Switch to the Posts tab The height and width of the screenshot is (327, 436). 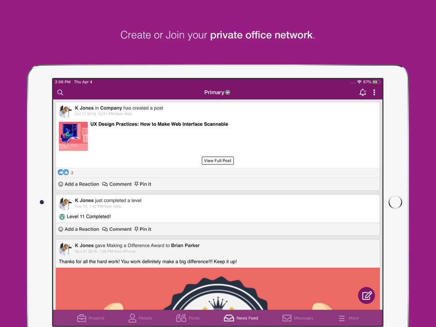tap(187, 318)
